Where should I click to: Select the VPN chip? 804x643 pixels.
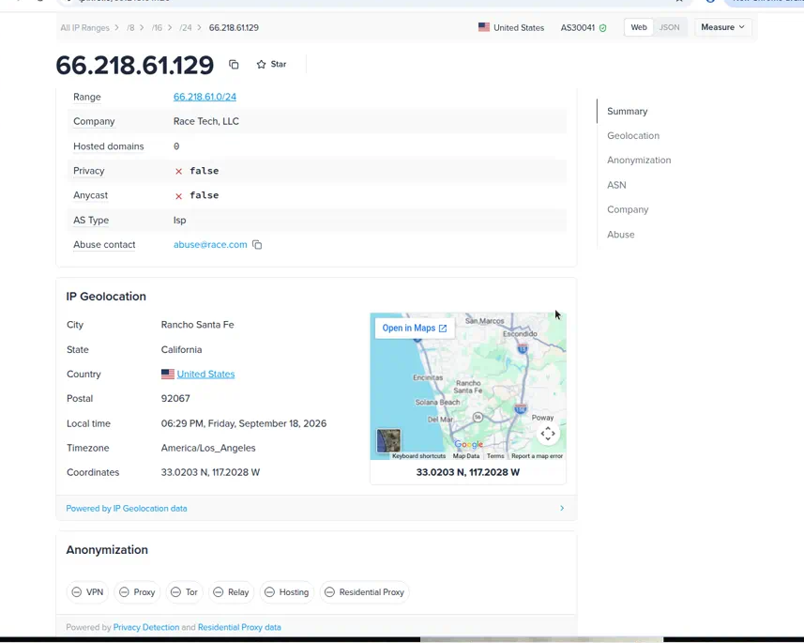pyautogui.click(x=87, y=592)
